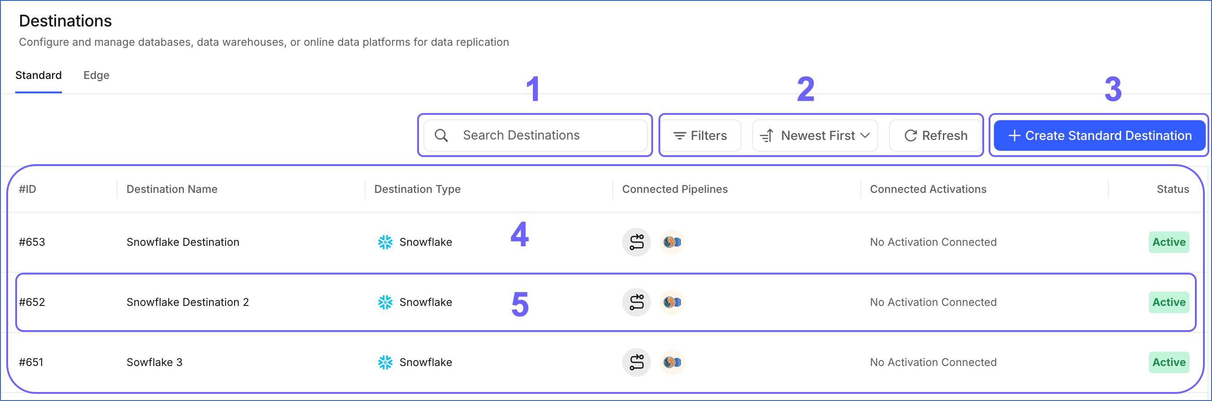
Task: Click the Destination Name column header
Action: 172,189
